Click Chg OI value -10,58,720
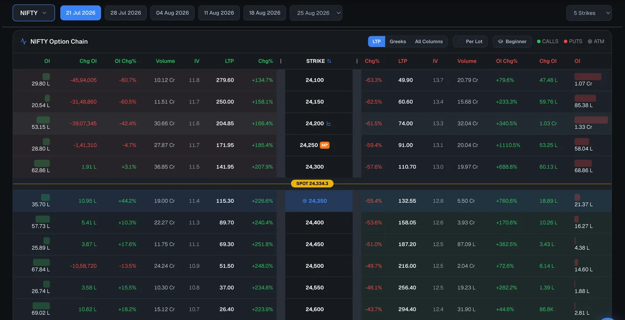Viewport: 625px width, 320px height. [83, 266]
